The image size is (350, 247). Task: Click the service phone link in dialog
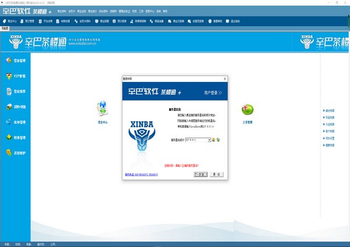pos(141,174)
